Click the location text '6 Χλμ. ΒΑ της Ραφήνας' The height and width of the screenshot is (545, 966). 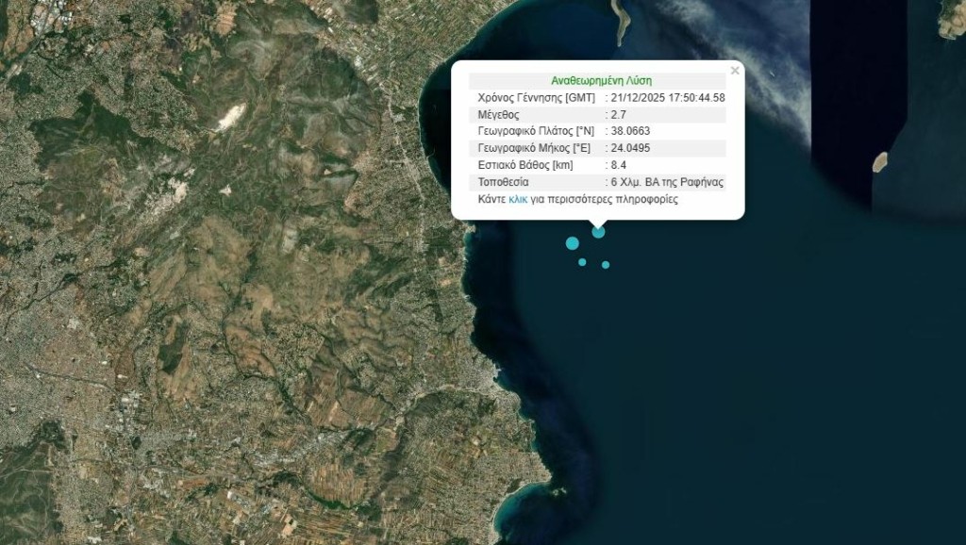(x=668, y=182)
